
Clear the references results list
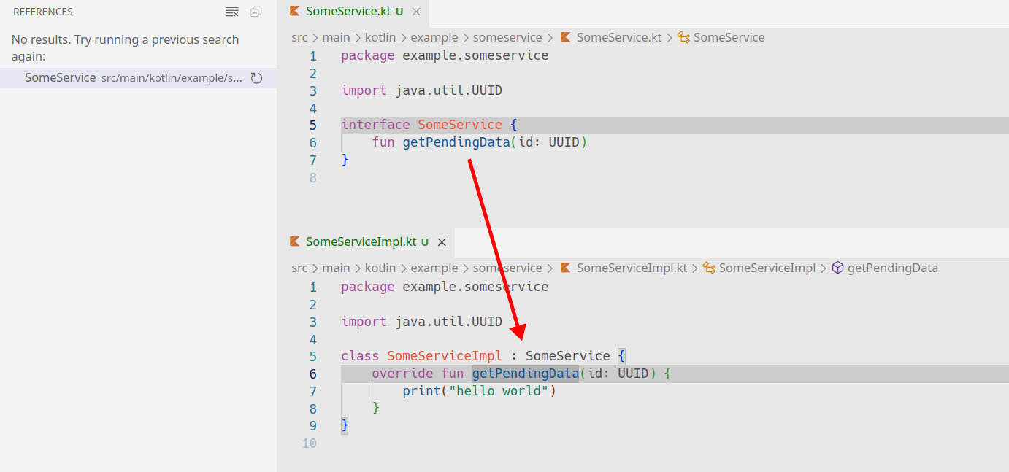coord(232,12)
